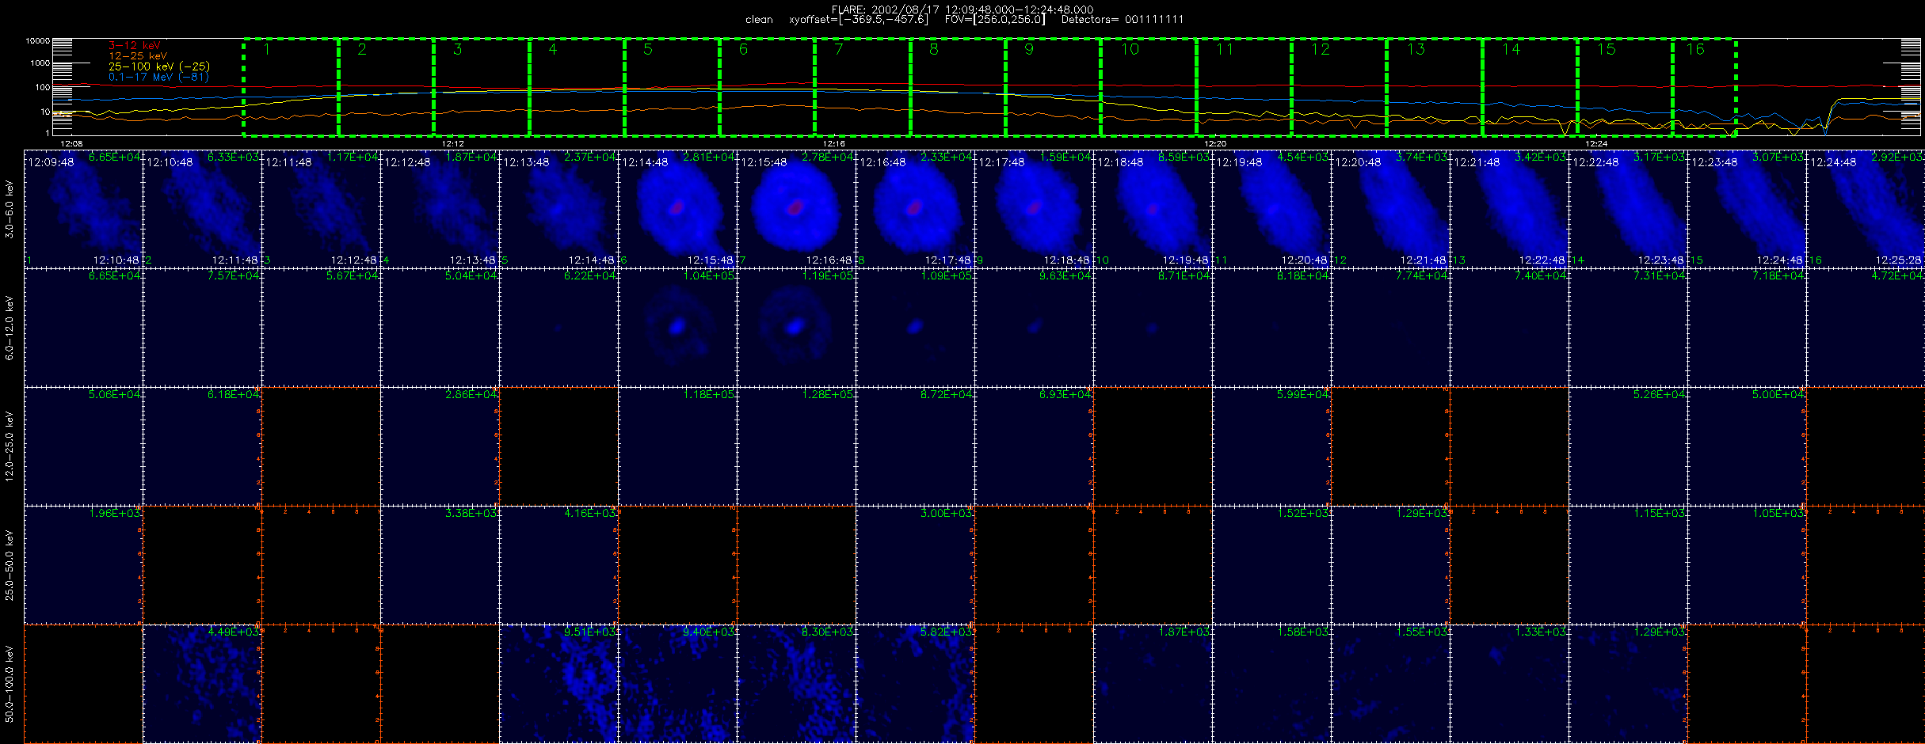Image resolution: width=1925 pixels, height=744 pixels.
Task: Open the 6–12 keV panel with peak 1.04E+05
Action: click(x=677, y=328)
